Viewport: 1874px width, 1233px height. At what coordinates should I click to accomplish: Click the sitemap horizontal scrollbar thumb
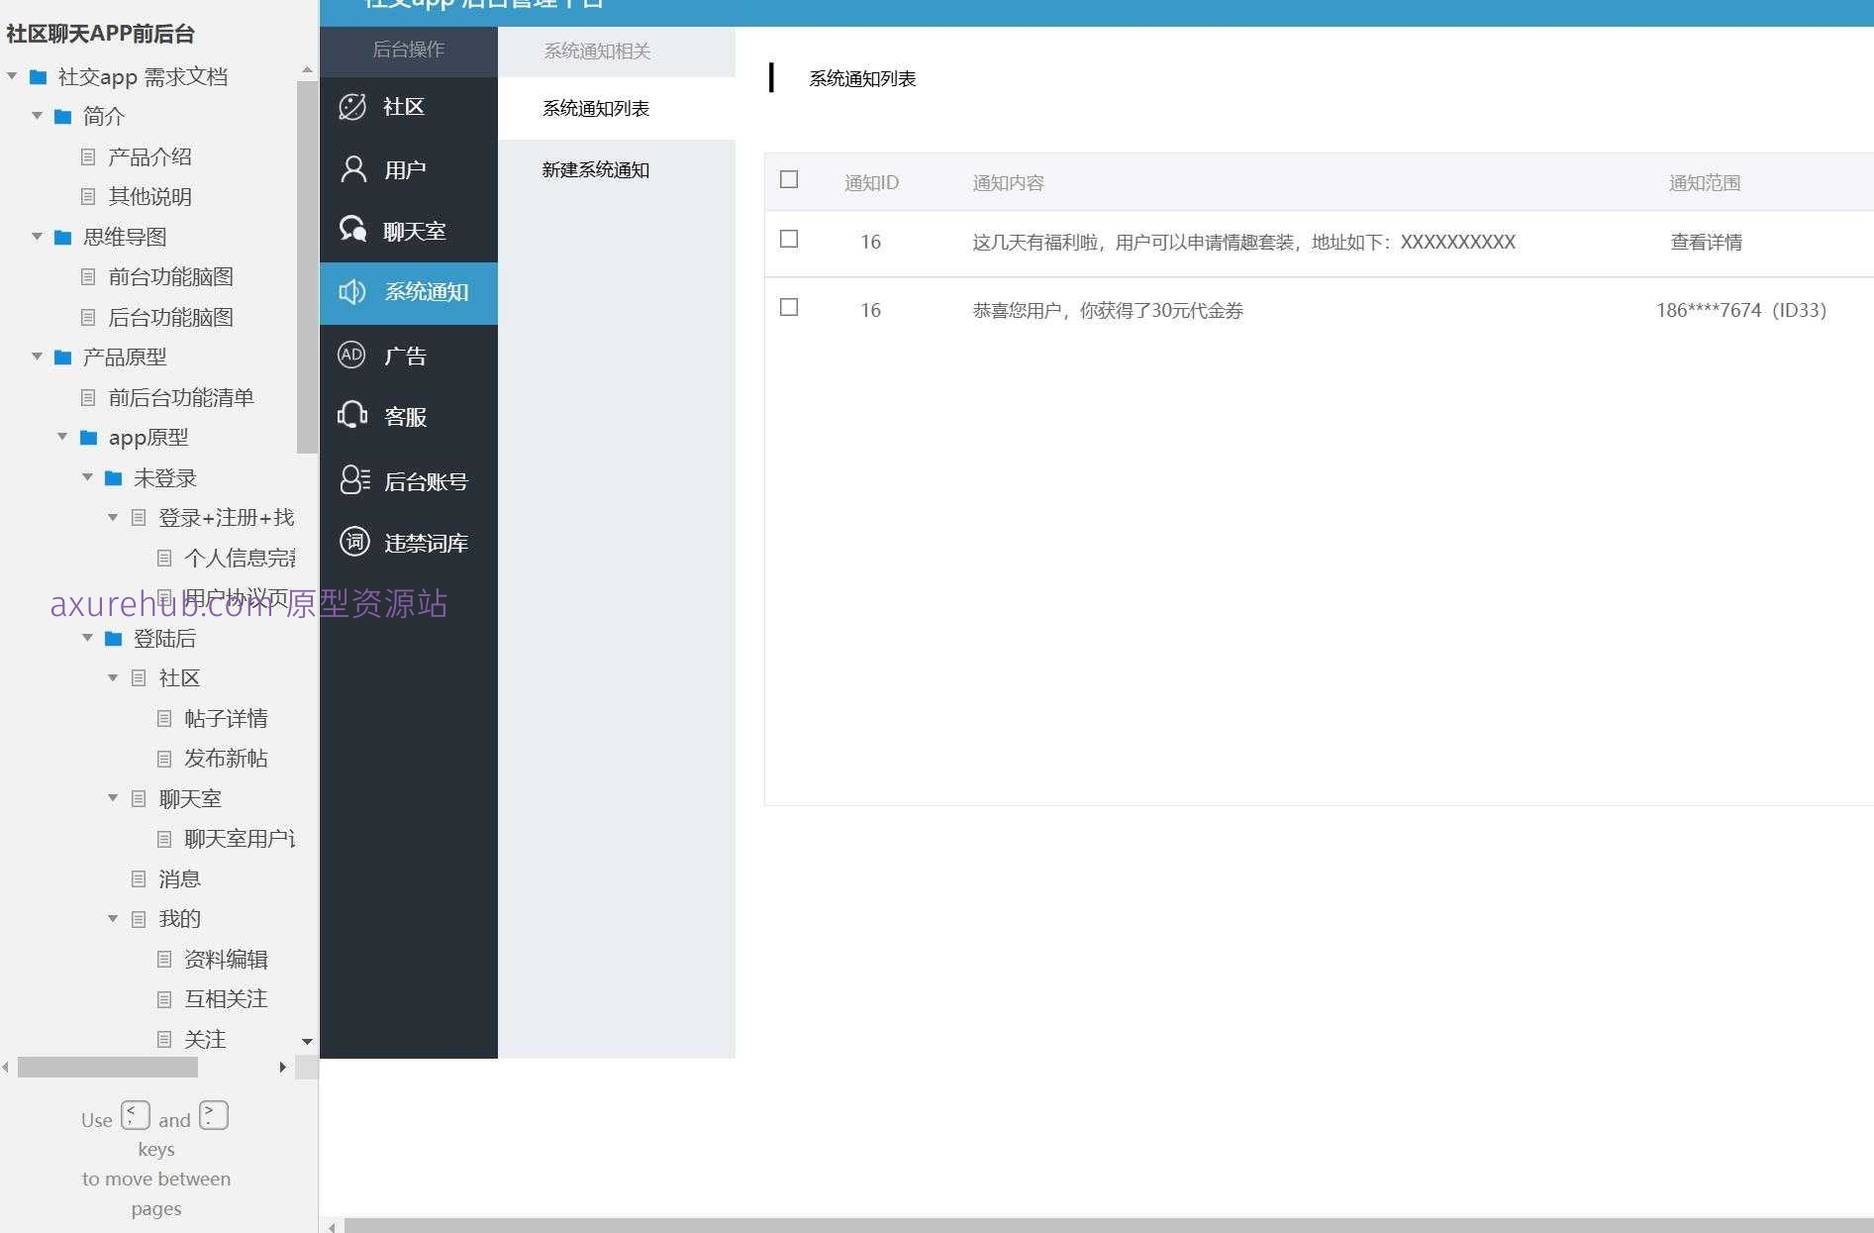(x=107, y=1068)
